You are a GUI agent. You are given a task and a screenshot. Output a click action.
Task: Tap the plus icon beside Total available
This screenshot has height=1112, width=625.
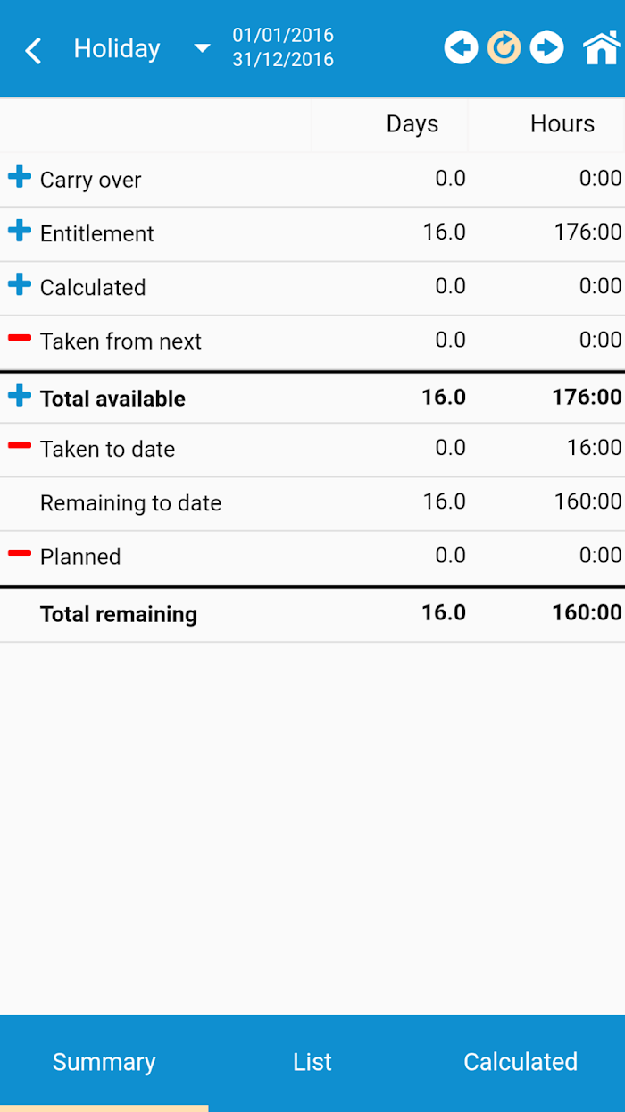(20, 396)
